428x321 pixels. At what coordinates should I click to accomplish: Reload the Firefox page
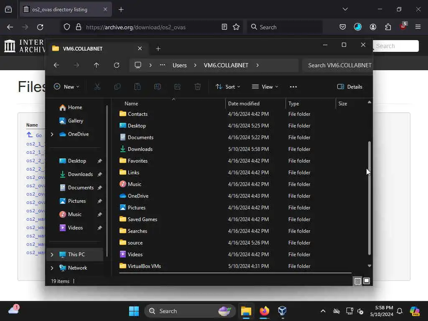click(40, 27)
